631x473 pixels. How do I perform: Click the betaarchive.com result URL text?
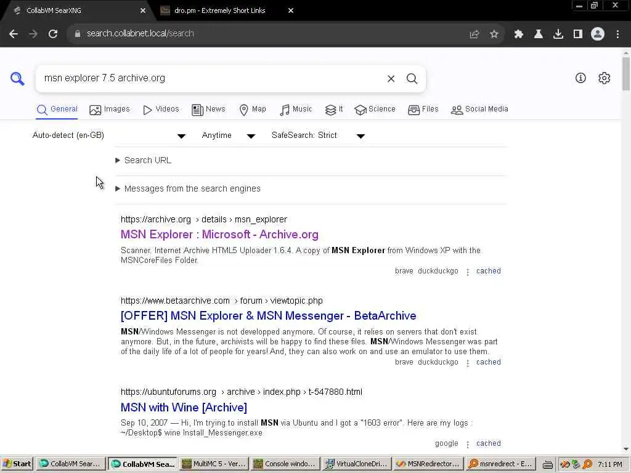222,301
